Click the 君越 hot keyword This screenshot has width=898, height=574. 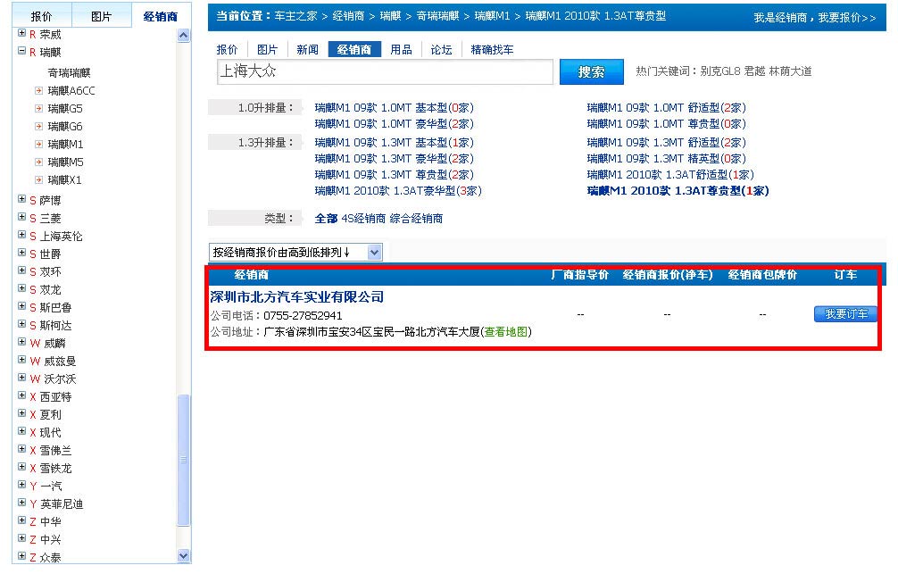[755, 71]
